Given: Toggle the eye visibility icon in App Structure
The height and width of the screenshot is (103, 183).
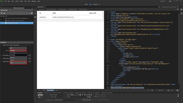Looking at the screenshot, I should 29,13.
